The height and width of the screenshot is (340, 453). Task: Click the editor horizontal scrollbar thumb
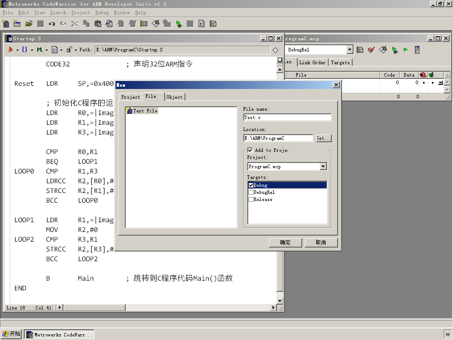pos(95,308)
